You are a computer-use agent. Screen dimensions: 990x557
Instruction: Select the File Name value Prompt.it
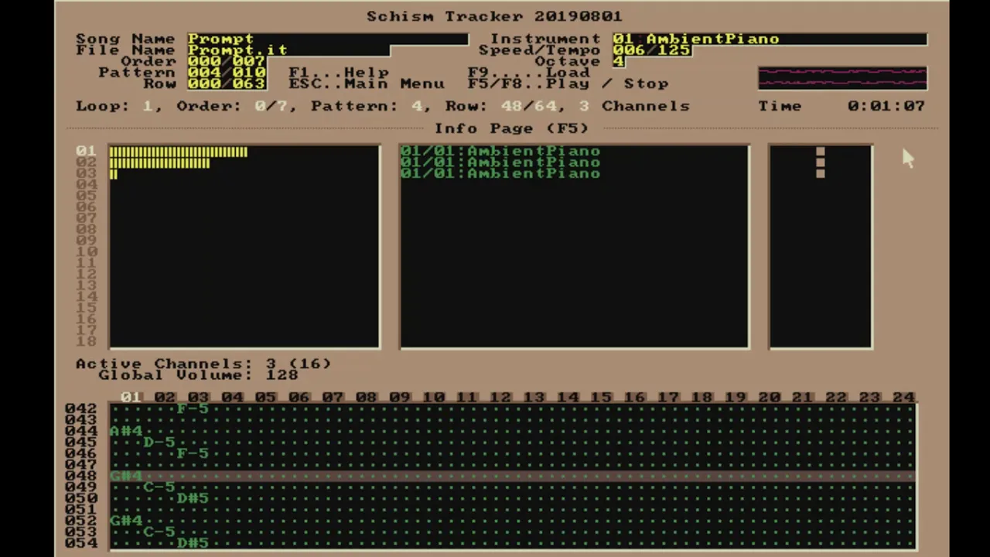(x=288, y=50)
